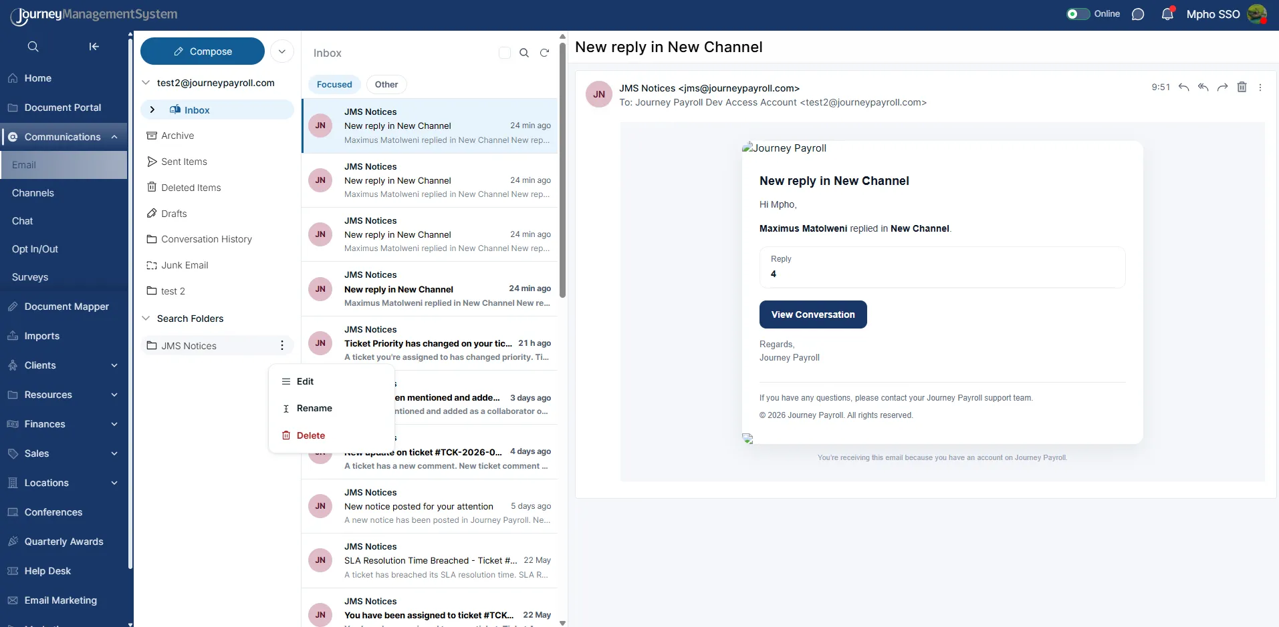Expand the Locations menu
1279x627 pixels.
(x=114, y=483)
